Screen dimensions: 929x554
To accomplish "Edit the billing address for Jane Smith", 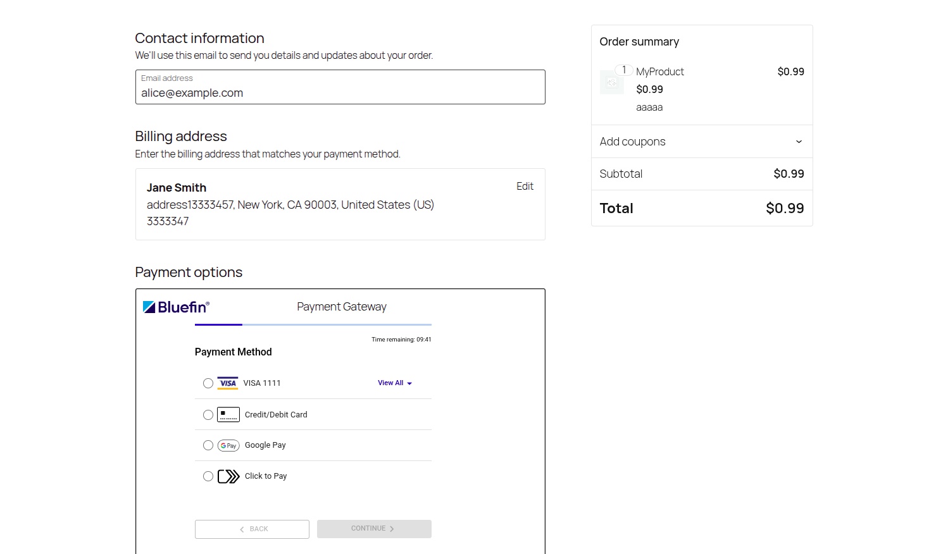I will 525,186.
